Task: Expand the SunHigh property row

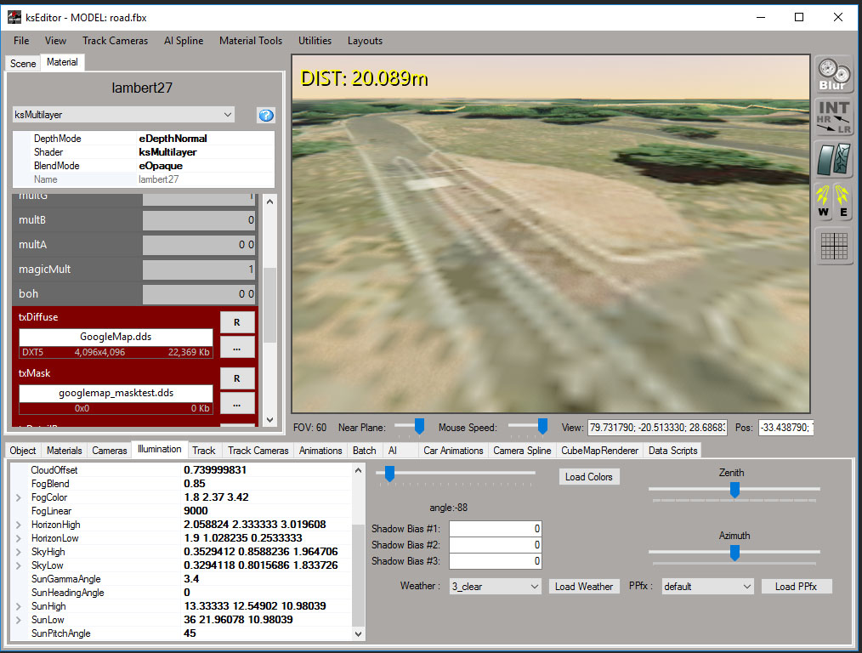Action: pyautogui.click(x=19, y=606)
